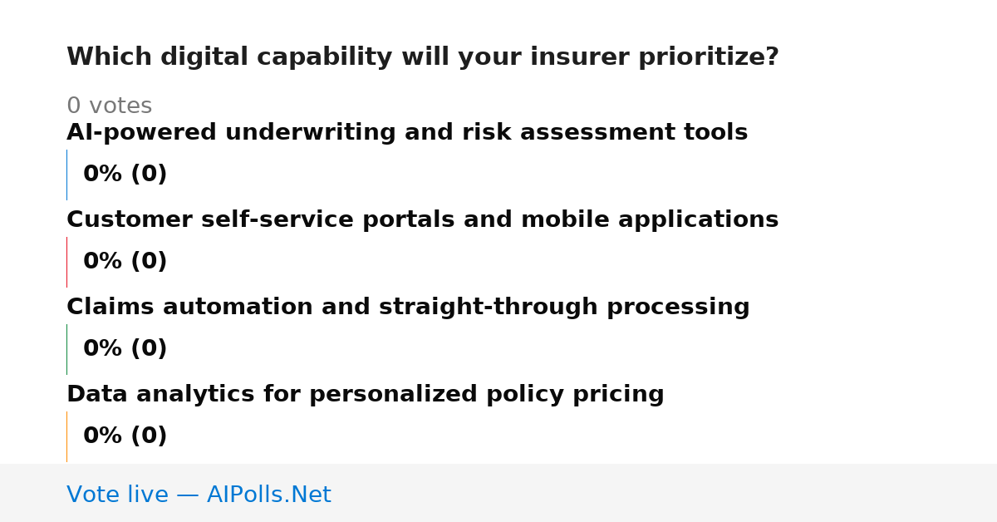The height and width of the screenshot is (522, 997).
Task: Click the 0% (0) result for Data analytics
Action: 125,436
